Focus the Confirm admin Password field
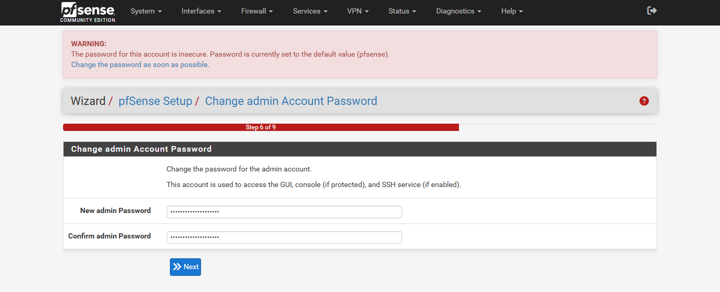720x292 pixels. [284, 237]
